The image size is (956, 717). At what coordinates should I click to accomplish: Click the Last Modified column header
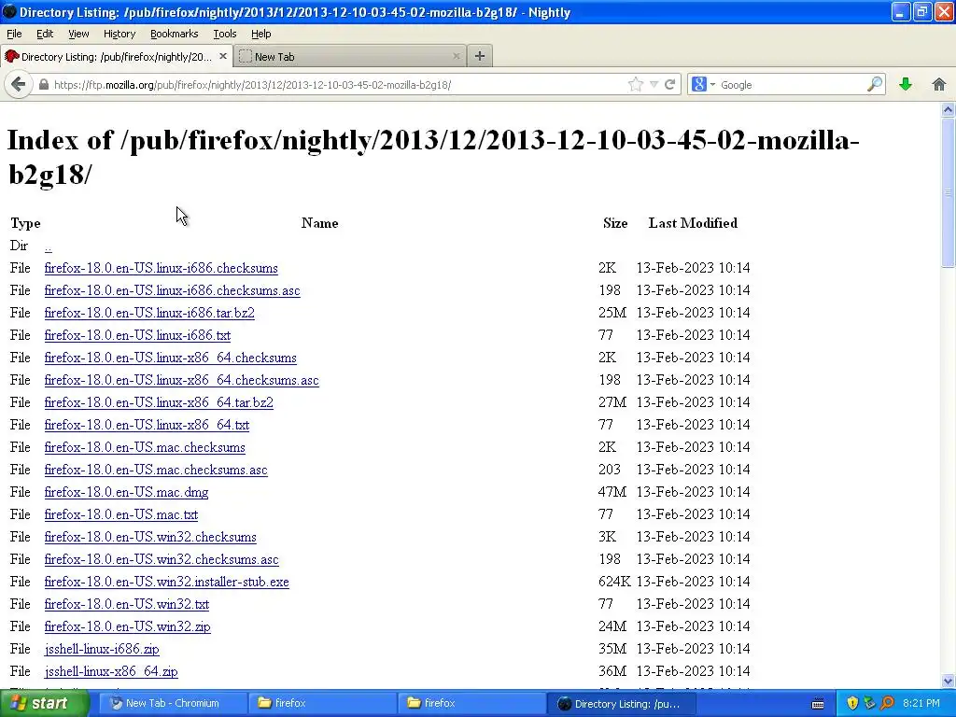coord(693,223)
